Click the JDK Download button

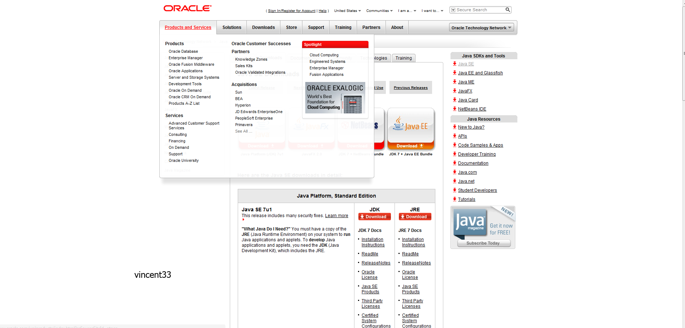tap(375, 216)
